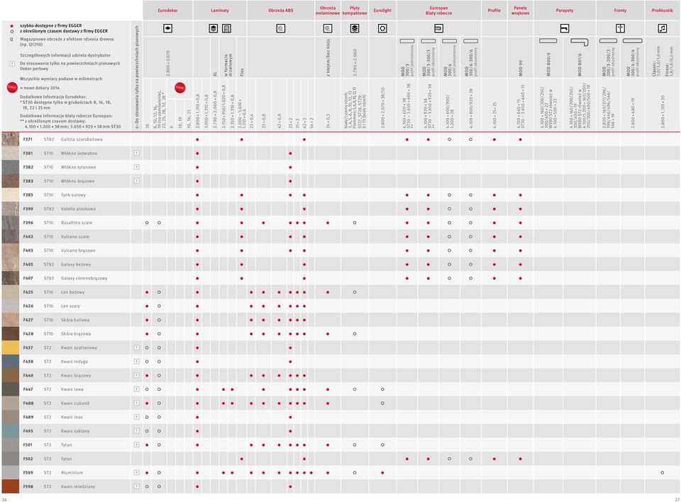The width and height of the screenshot is (681, 502).
Task: Click the vertical-use icon in the legend
Action: pyautogui.click(x=12, y=64)
